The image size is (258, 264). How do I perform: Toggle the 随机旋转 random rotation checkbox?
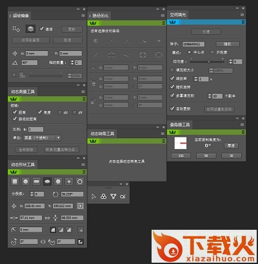[172, 87]
